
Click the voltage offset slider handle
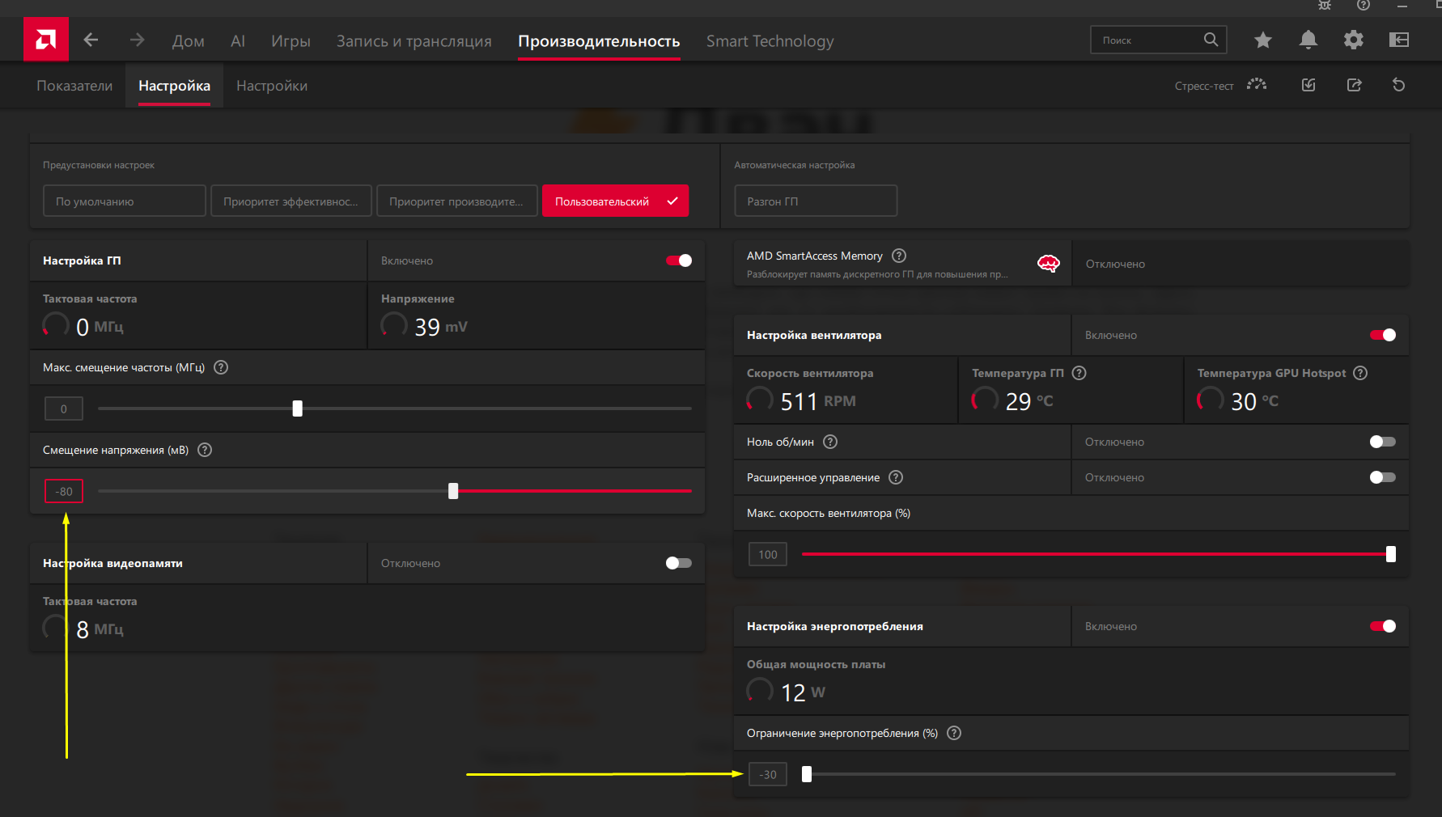[x=453, y=491]
